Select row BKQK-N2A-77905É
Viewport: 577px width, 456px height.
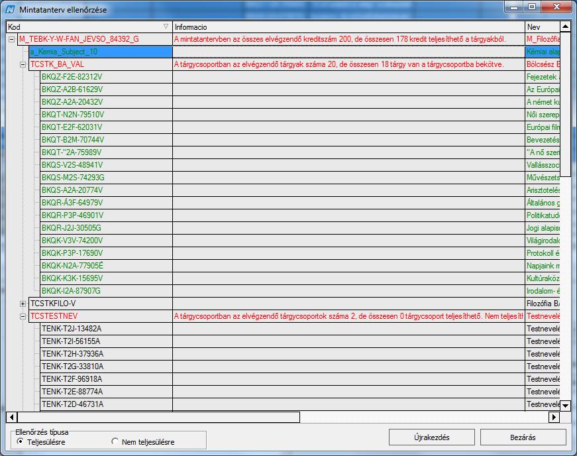[x=106, y=266]
